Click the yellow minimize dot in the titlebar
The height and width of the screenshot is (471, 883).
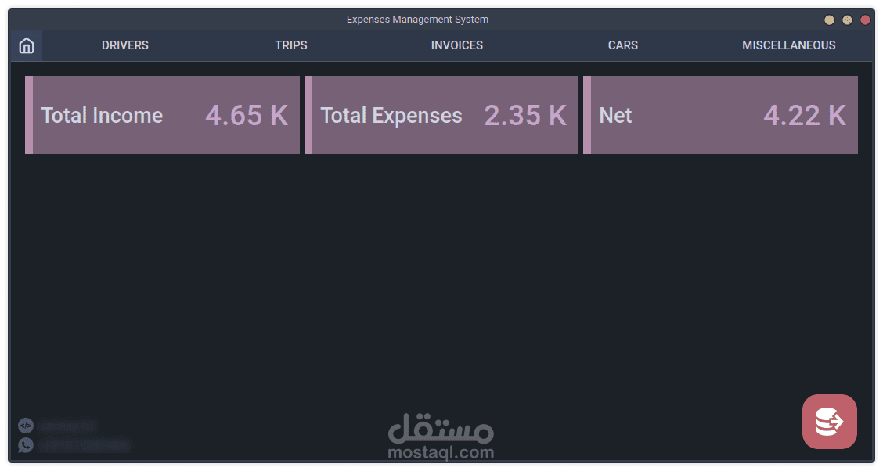(829, 20)
